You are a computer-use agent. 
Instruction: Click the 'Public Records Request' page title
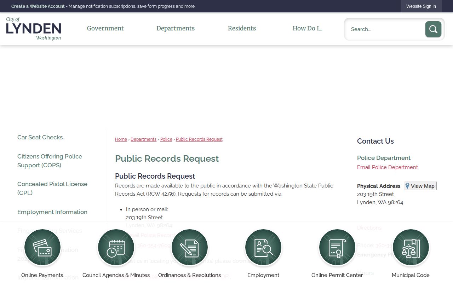point(167,158)
